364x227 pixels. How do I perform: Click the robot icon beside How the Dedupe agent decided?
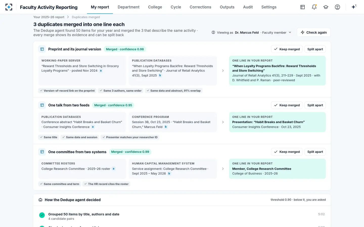pos(40,200)
